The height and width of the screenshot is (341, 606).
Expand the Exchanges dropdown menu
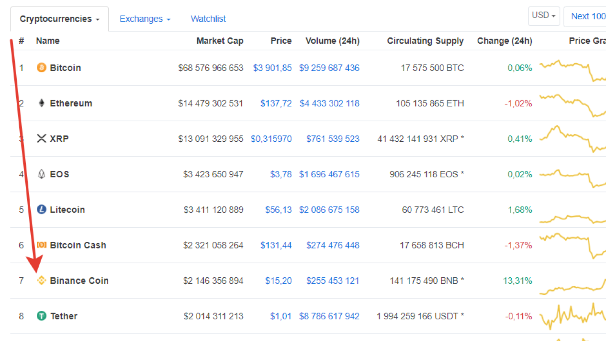point(145,19)
